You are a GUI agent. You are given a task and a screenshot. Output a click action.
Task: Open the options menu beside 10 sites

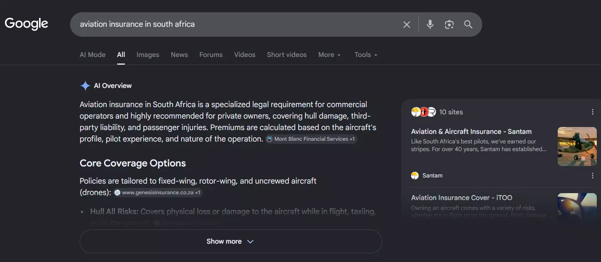(593, 112)
